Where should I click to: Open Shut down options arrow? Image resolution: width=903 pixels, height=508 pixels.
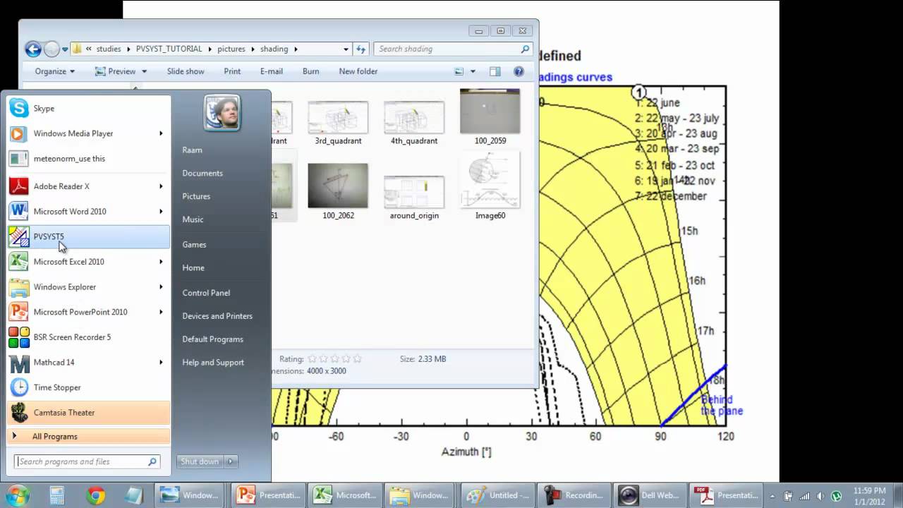point(230,461)
